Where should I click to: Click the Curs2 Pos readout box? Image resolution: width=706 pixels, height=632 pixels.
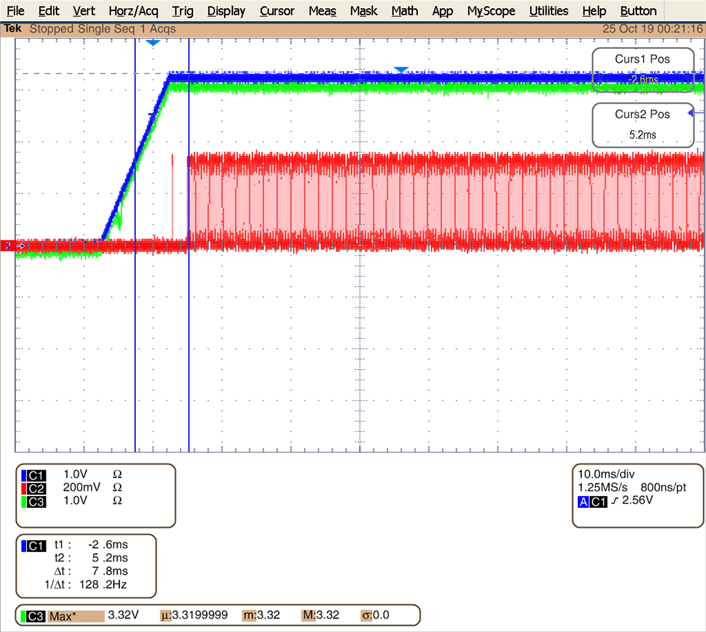tap(643, 125)
